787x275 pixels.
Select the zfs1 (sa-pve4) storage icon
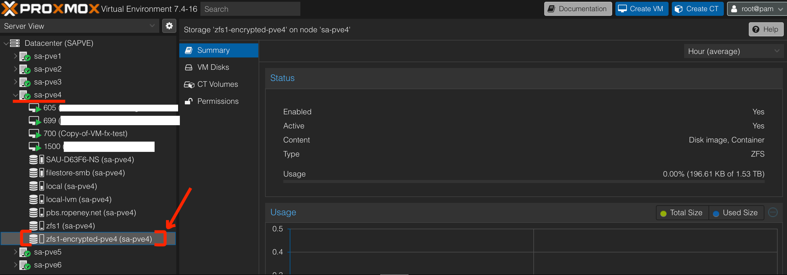(x=36, y=226)
